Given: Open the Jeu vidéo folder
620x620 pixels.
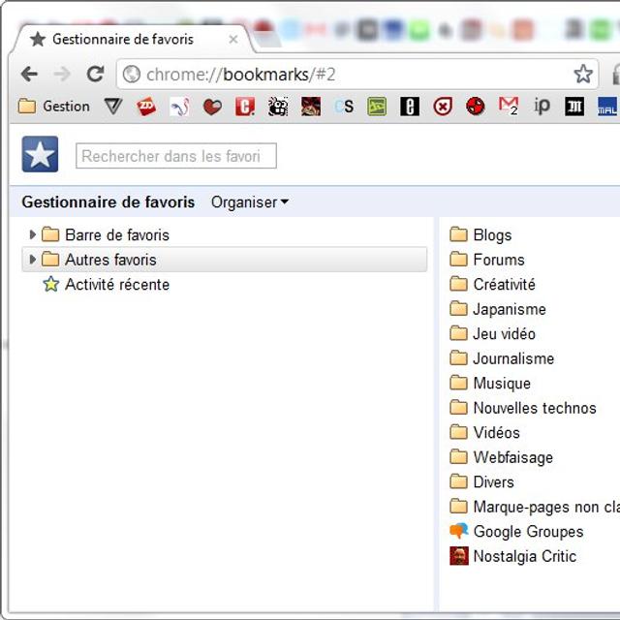Looking at the screenshot, I should coord(503,334).
